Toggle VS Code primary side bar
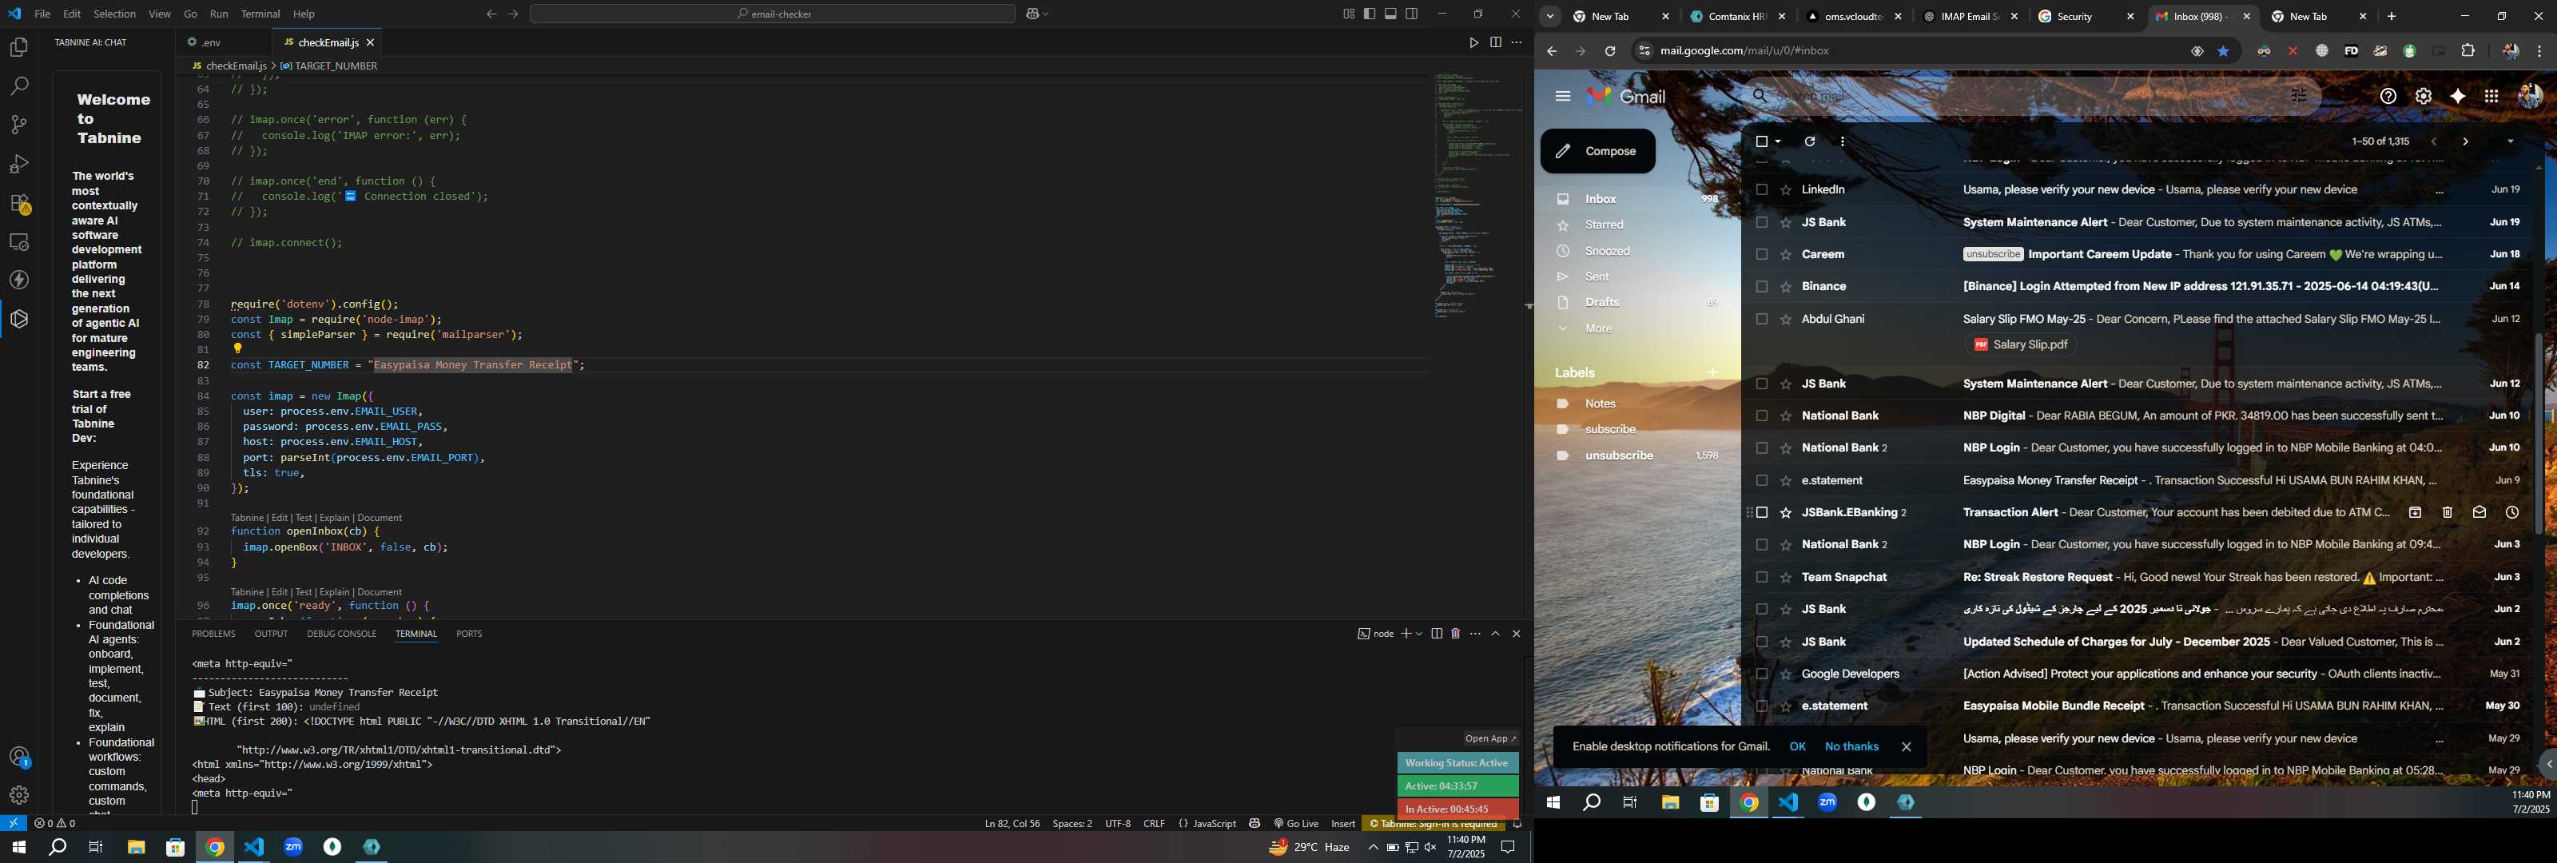The image size is (2557, 863). pyautogui.click(x=1370, y=14)
